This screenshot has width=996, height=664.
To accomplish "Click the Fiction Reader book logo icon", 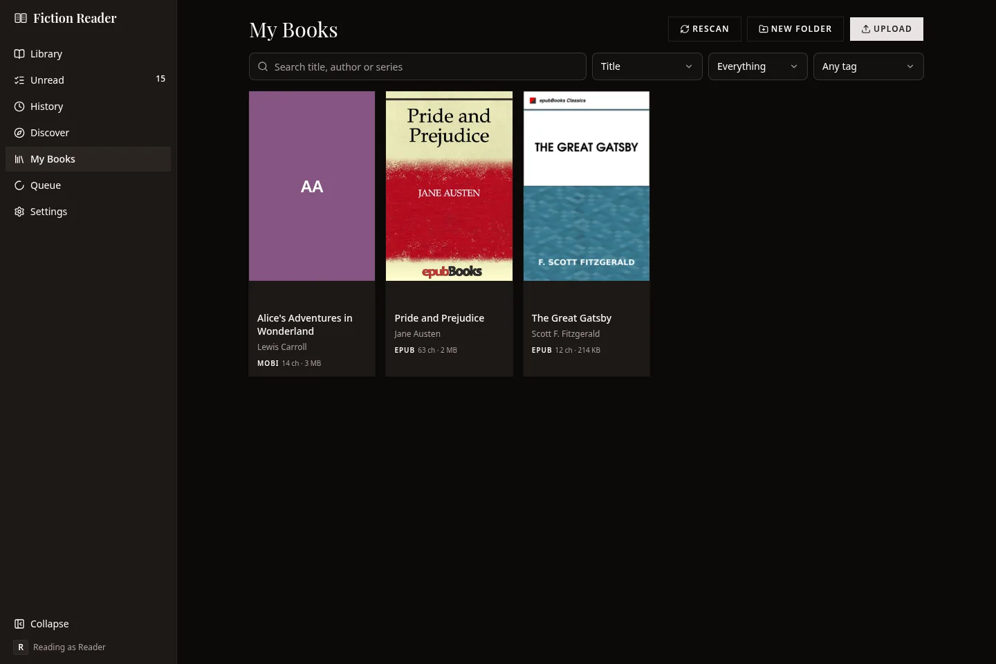I will coord(21,18).
